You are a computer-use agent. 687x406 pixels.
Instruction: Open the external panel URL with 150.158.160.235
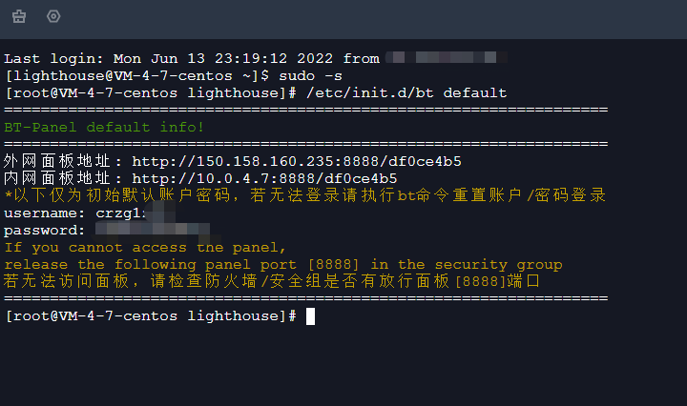[x=297, y=161]
